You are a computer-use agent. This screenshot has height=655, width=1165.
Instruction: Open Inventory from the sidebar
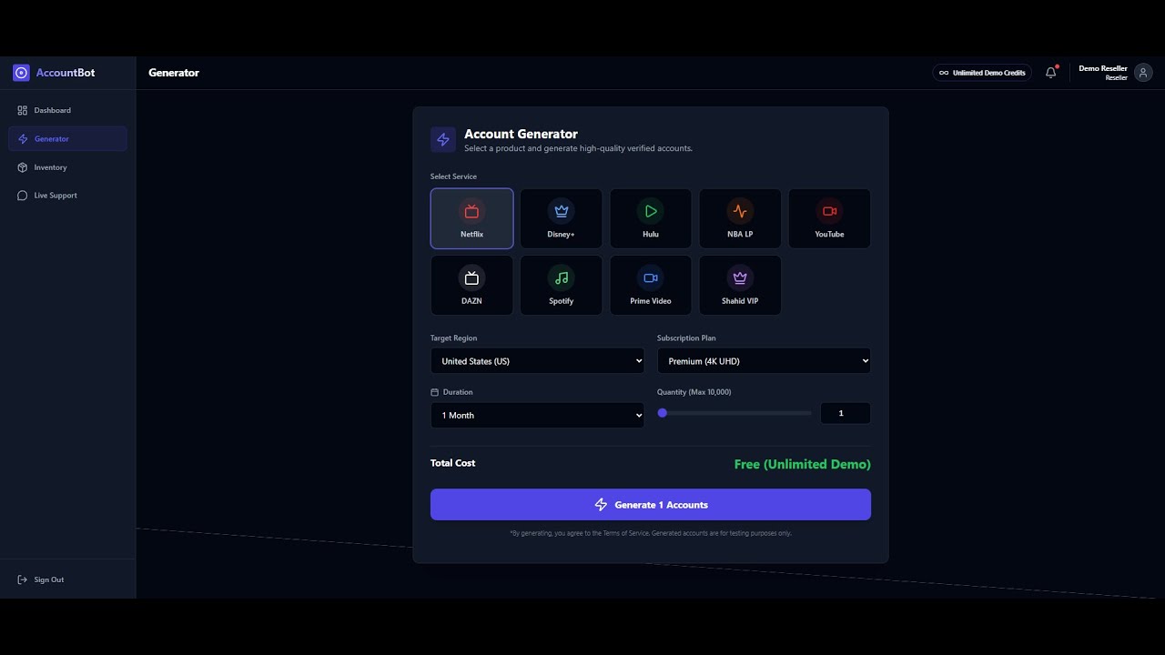(x=67, y=167)
